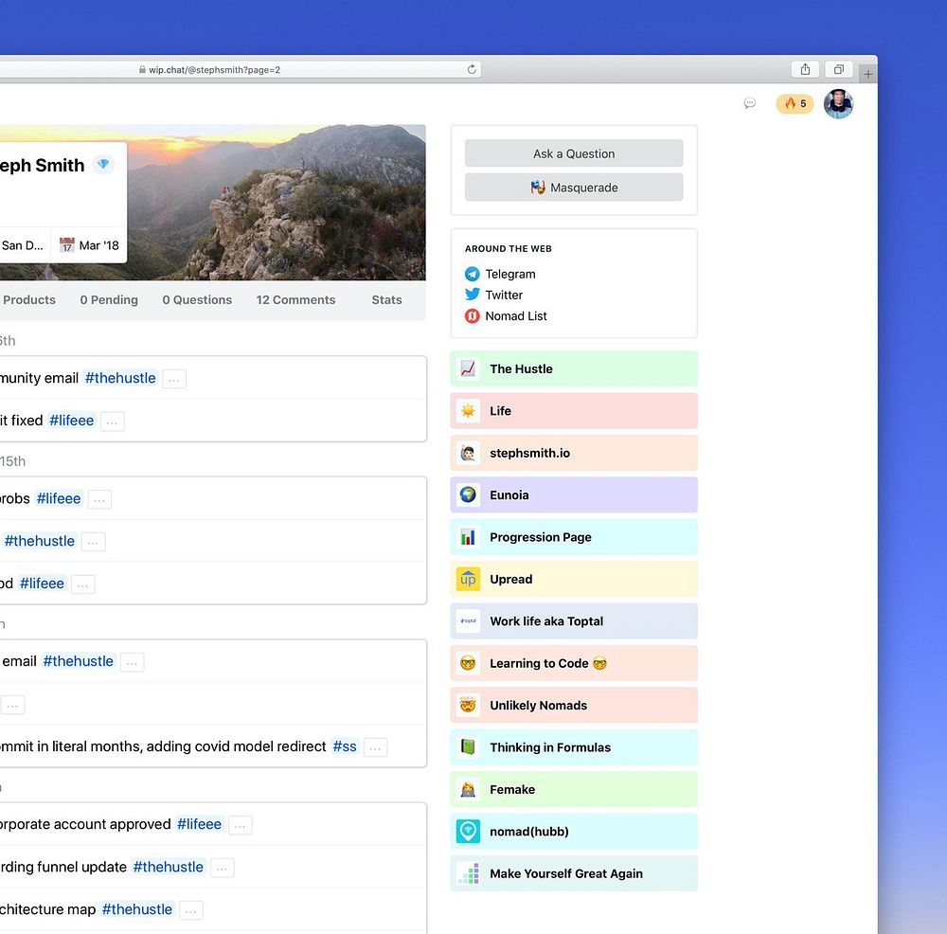This screenshot has width=947, height=934.
Task: Click #thehustle hashtag on funnel update todo
Action: click(x=168, y=867)
